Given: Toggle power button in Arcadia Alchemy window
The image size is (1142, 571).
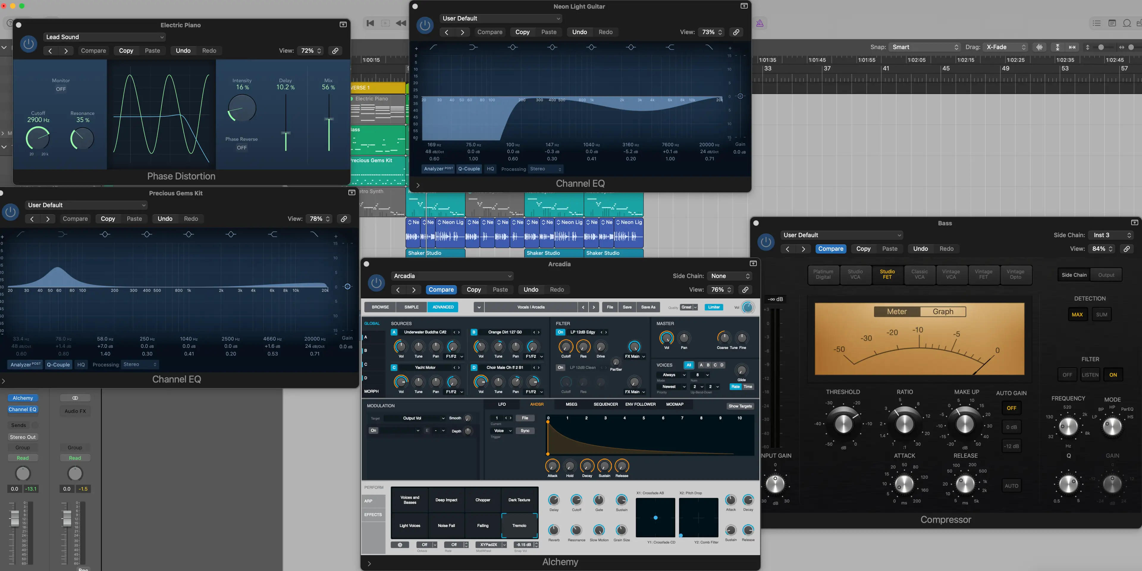Looking at the screenshot, I should point(377,283).
